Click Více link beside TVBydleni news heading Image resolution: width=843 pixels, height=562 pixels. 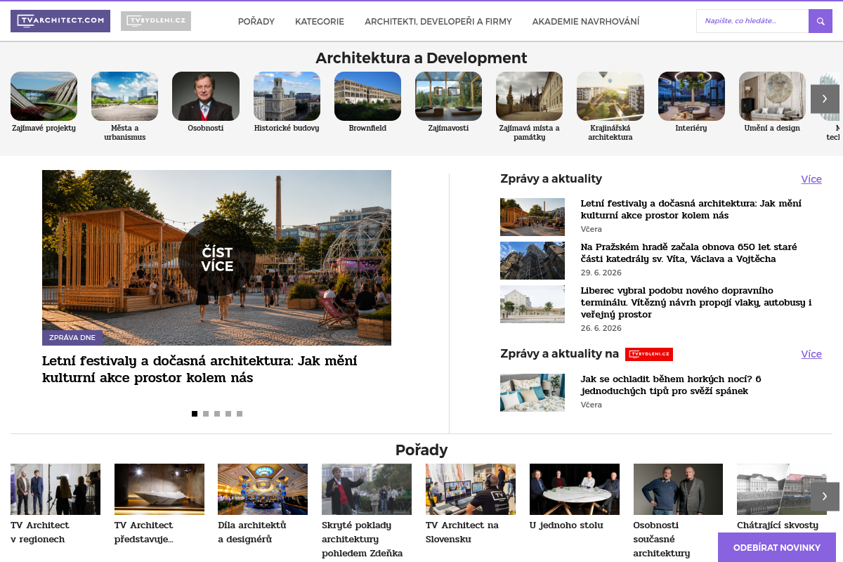[x=811, y=354]
